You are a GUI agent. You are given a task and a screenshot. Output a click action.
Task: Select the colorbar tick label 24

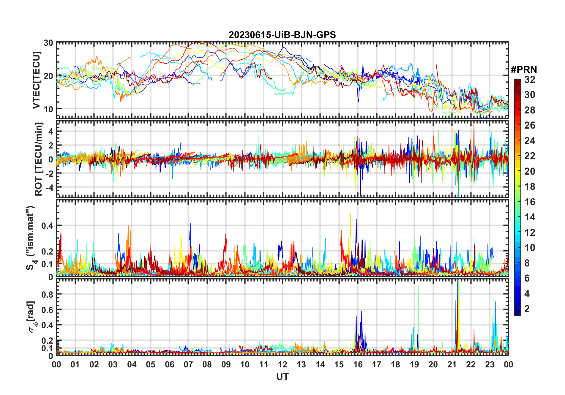[x=530, y=140]
